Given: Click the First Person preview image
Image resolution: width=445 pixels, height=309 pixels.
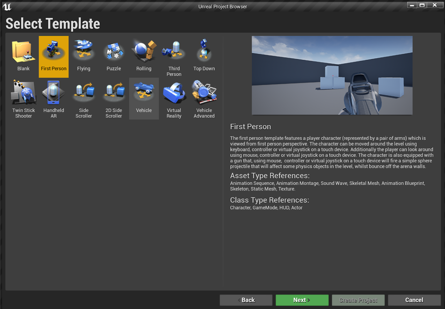Looking at the screenshot, I should pos(332,75).
